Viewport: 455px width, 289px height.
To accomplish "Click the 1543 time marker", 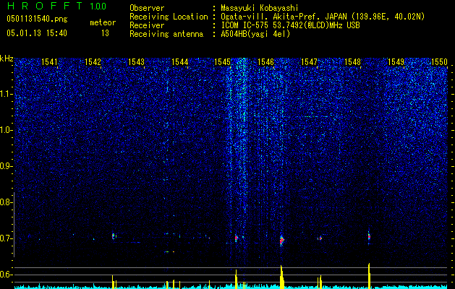I will tap(136, 61).
